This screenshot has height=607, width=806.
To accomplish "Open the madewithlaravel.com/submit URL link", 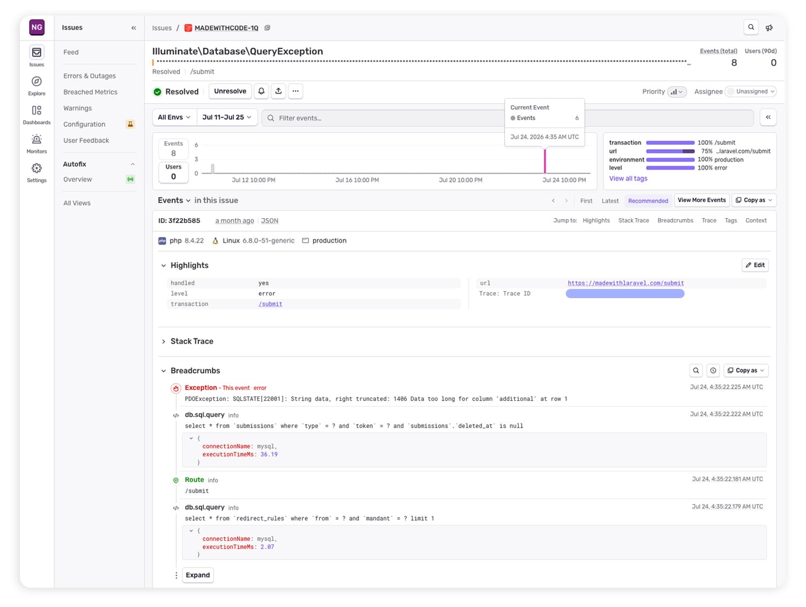I will point(625,283).
